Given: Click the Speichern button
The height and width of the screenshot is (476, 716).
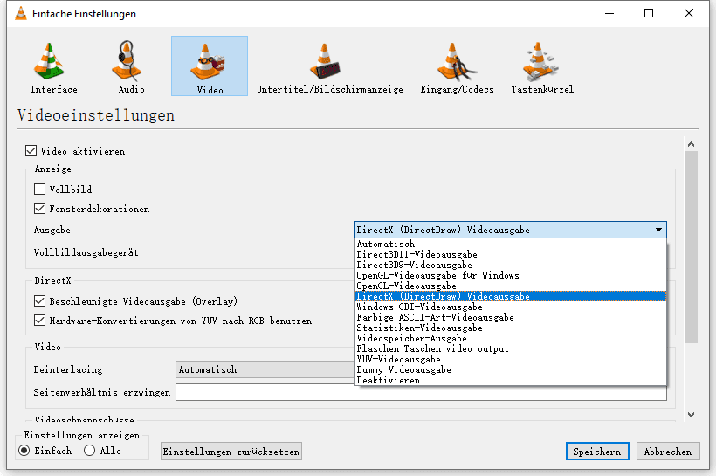Looking at the screenshot, I should pyautogui.click(x=597, y=452).
